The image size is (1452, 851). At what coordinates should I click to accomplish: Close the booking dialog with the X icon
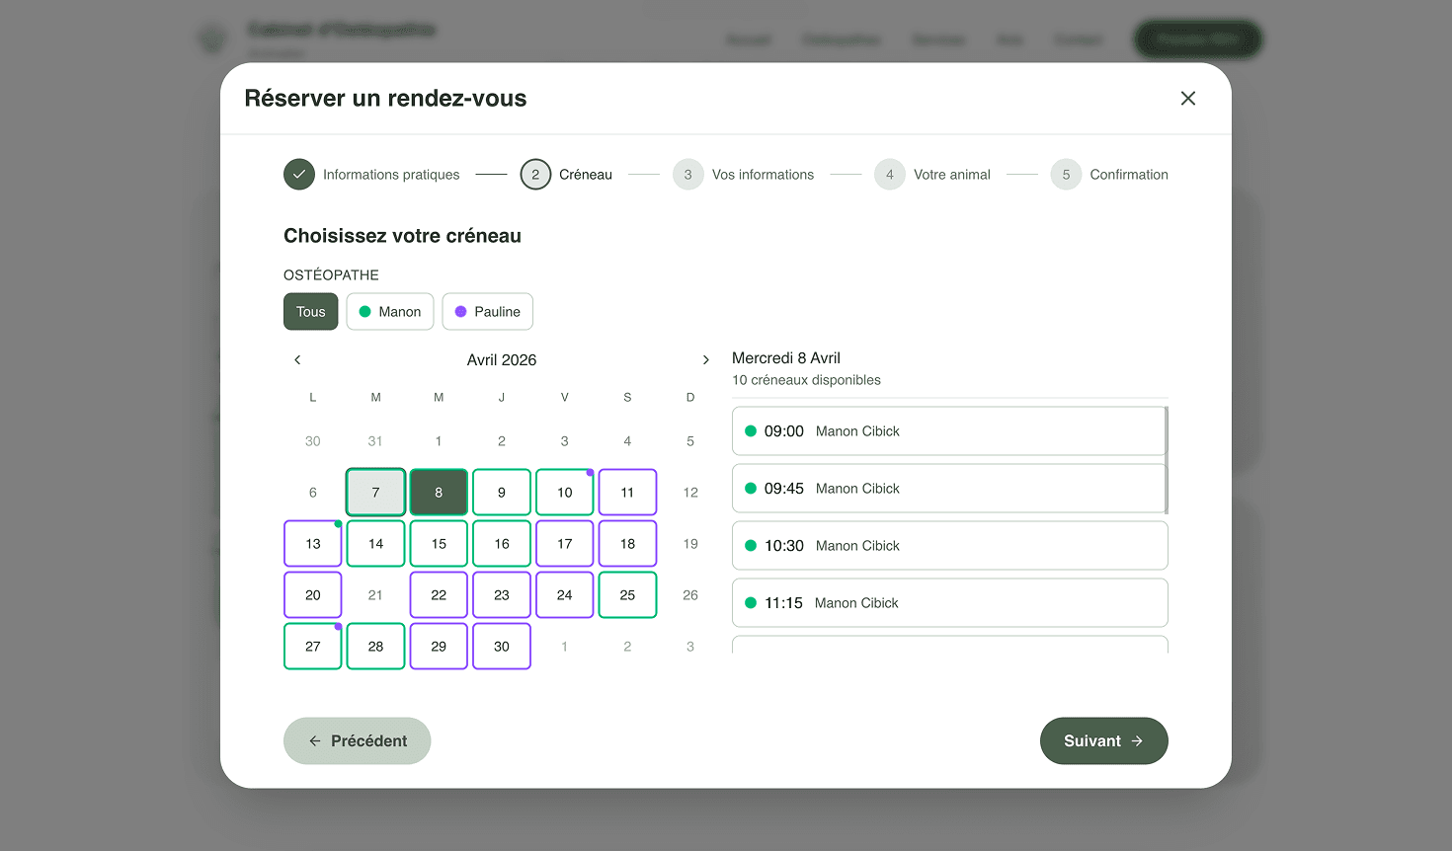(x=1187, y=98)
